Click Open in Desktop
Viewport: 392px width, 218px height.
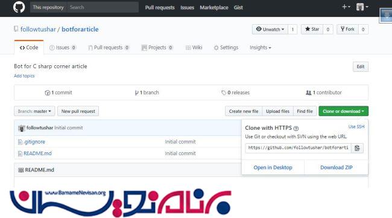pos(273,167)
